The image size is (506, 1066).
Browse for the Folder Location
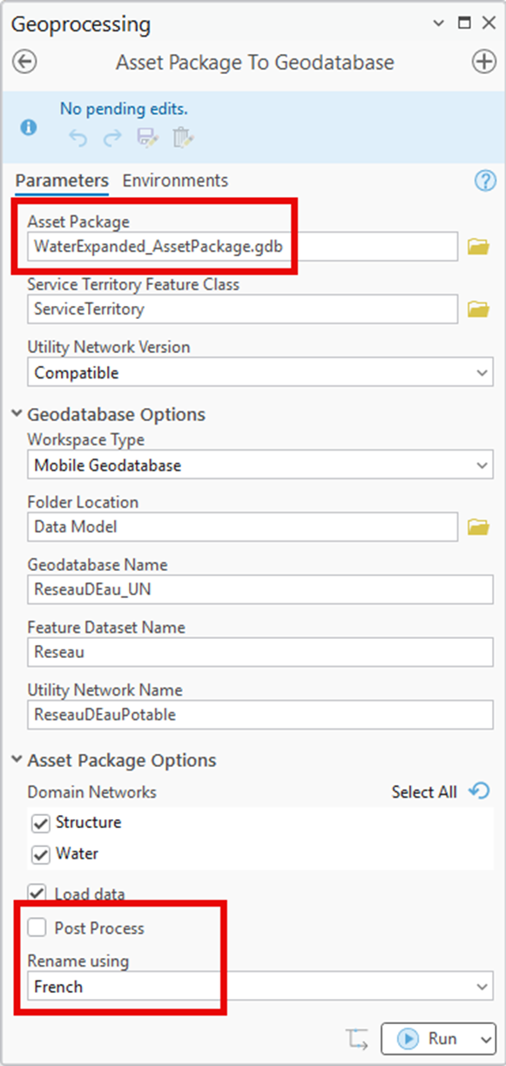coord(478,526)
